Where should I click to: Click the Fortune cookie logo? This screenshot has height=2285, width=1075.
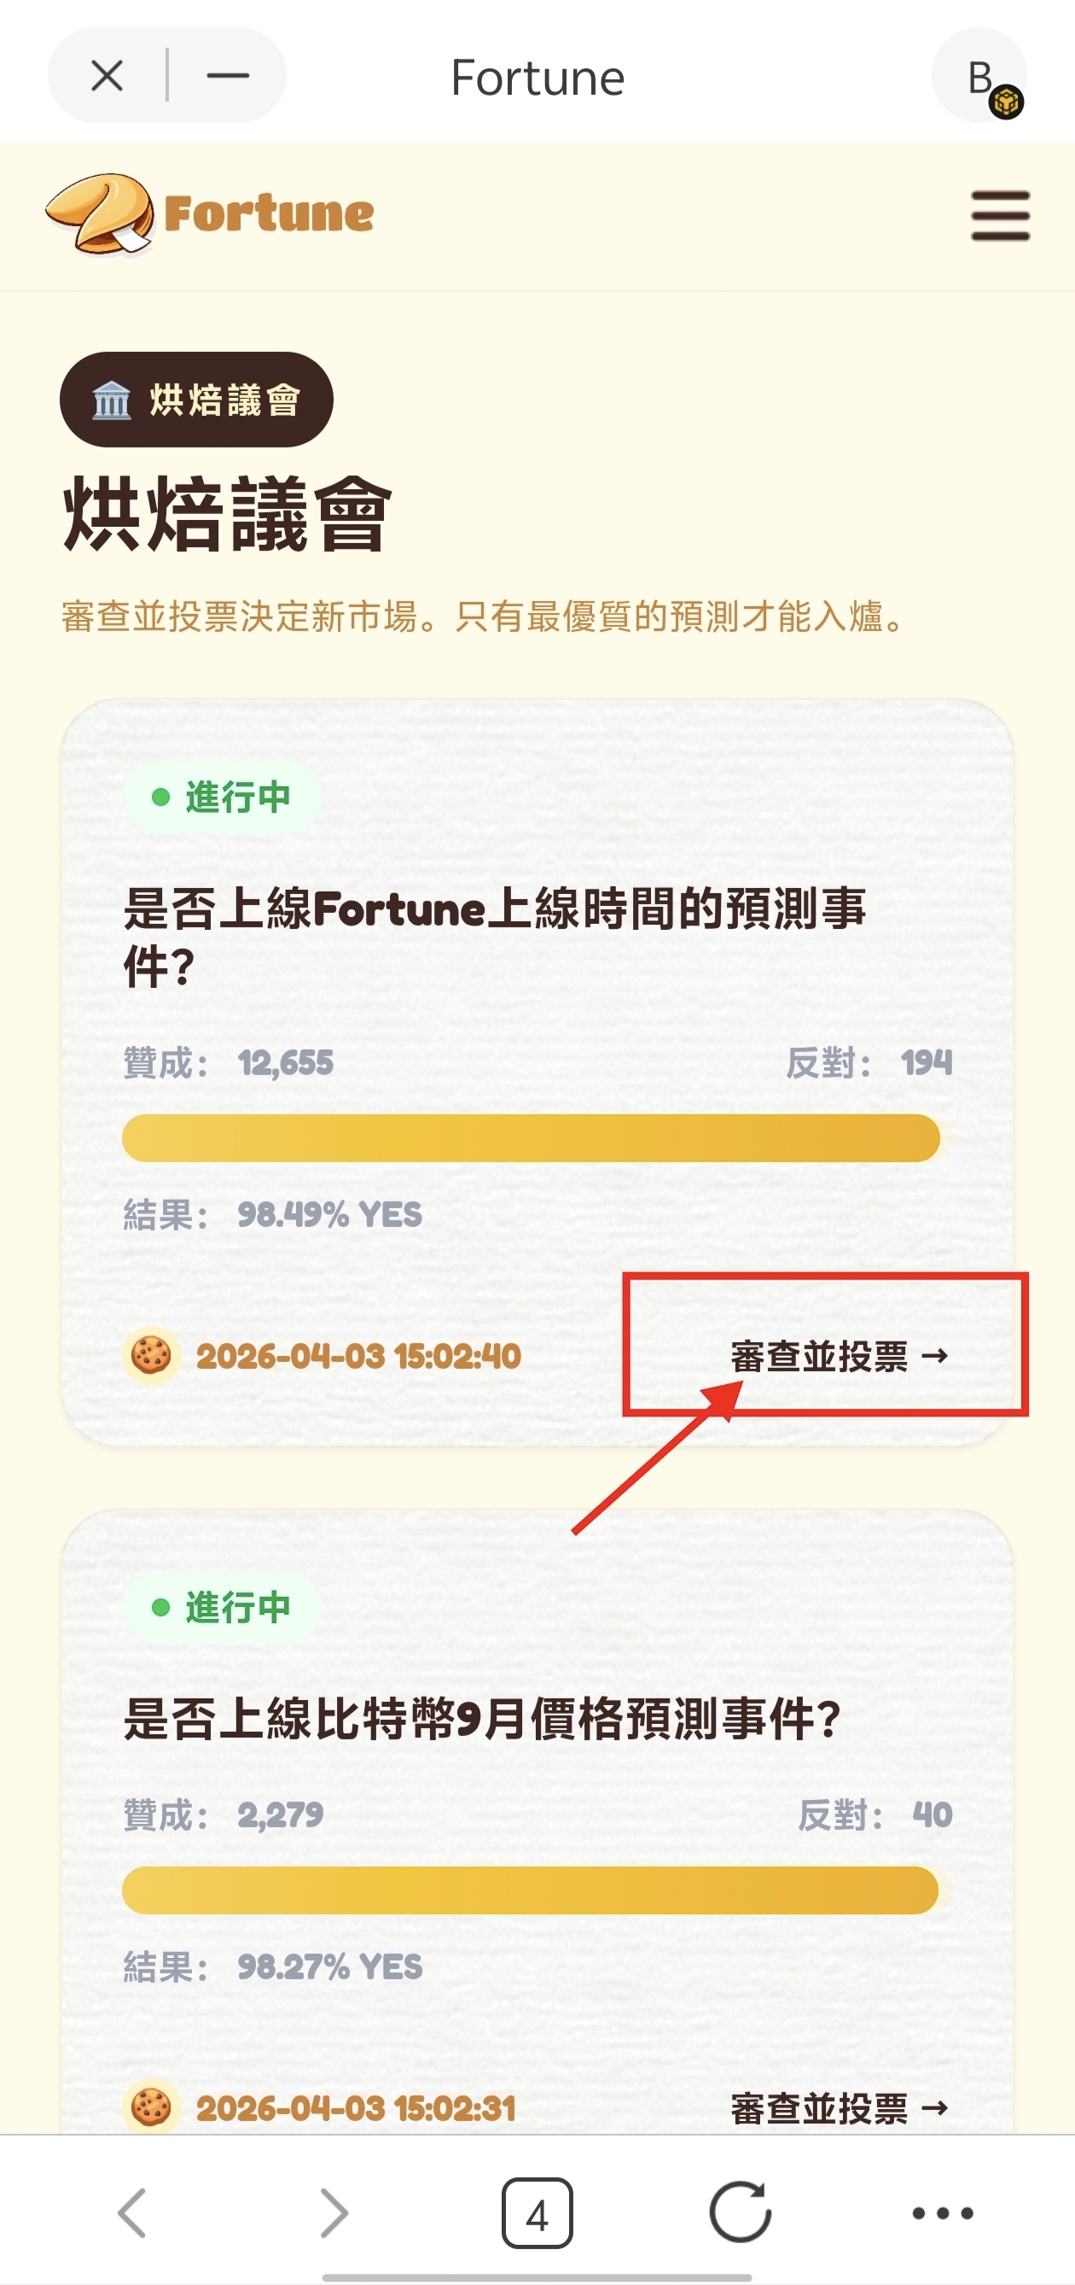tap(210, 213)
